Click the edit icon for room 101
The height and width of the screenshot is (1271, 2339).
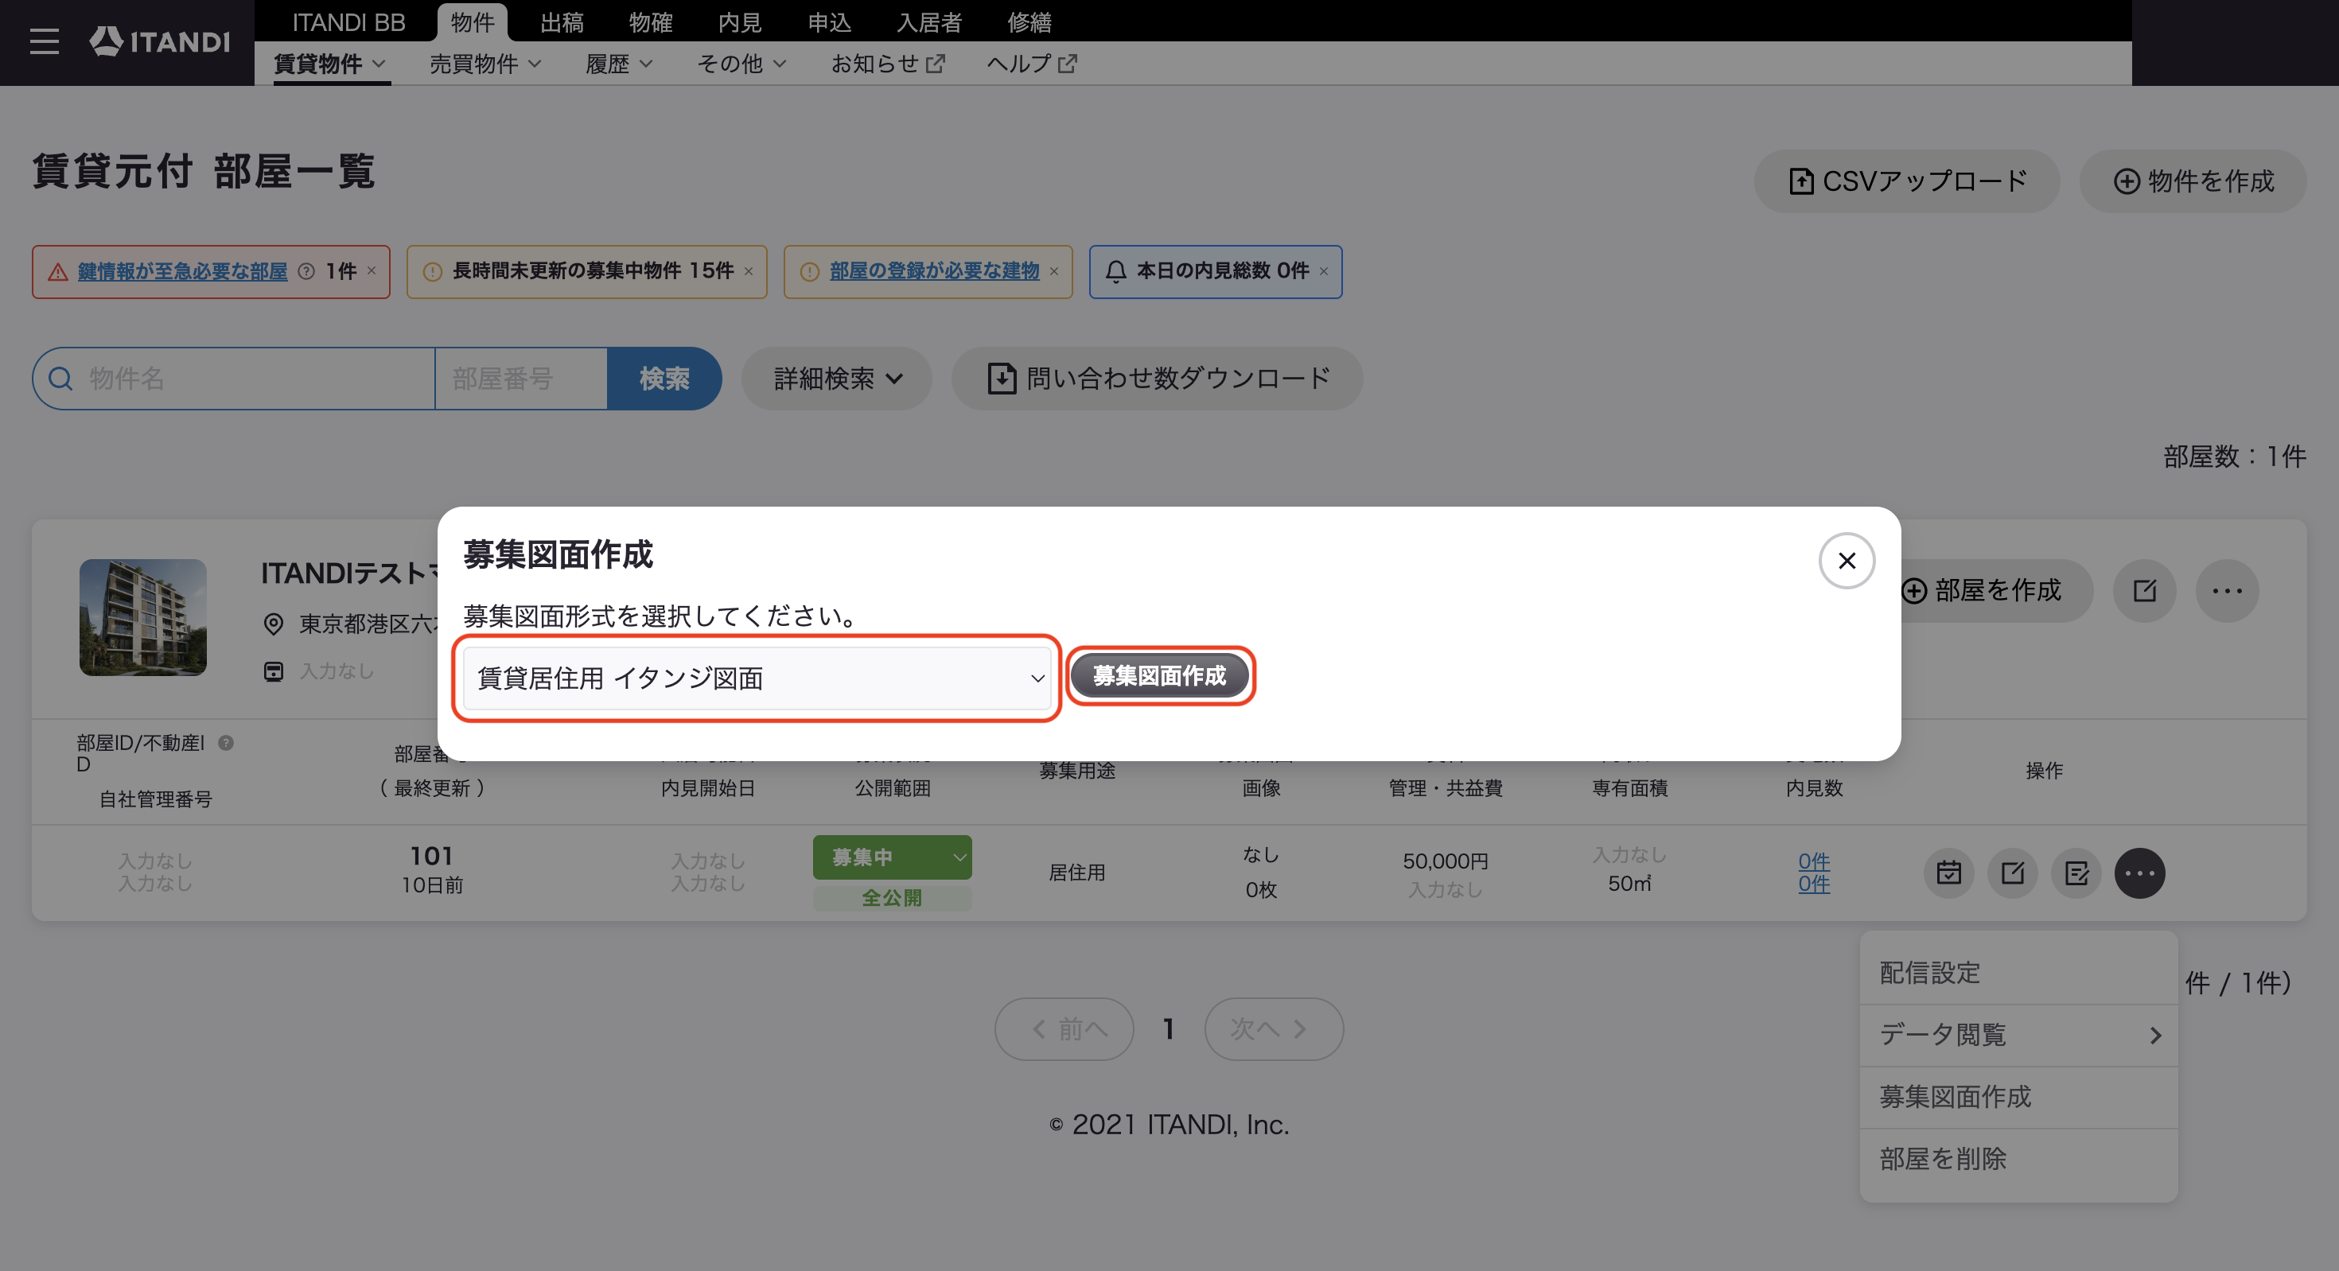point(2012,873)
